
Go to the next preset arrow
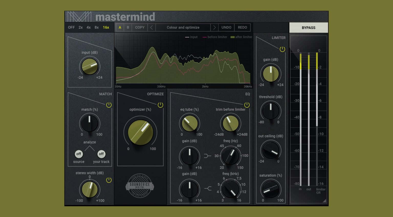(214, 27)
